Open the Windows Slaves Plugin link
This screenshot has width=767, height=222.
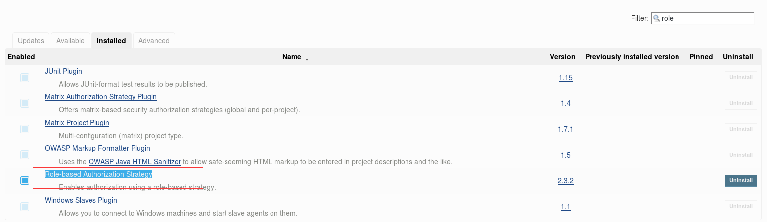[x=81, y=200]
